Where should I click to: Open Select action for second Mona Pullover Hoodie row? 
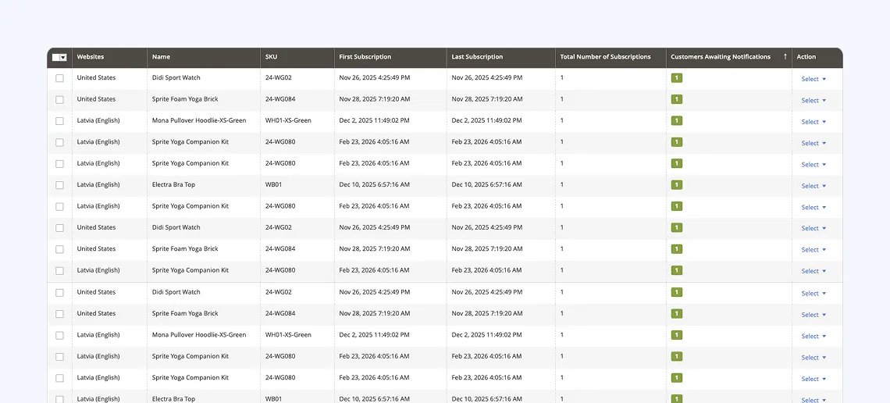click(x=813, y=336)
